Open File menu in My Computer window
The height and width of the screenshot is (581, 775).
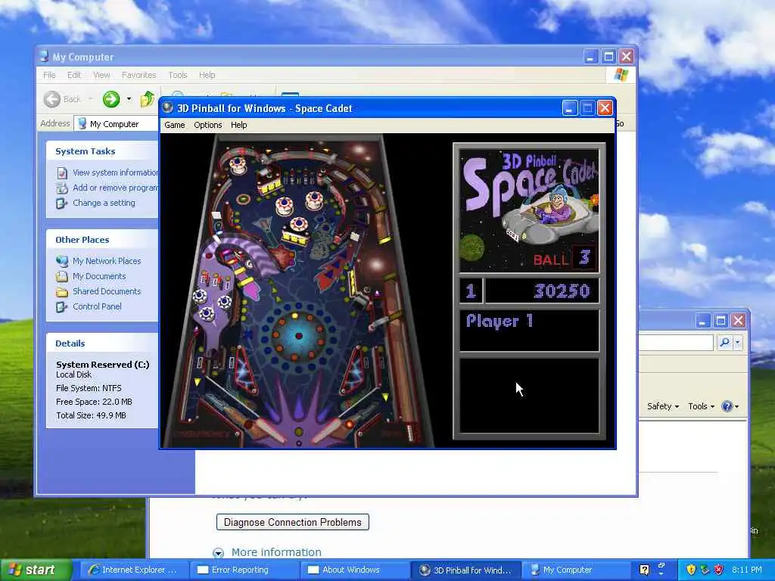49,75
